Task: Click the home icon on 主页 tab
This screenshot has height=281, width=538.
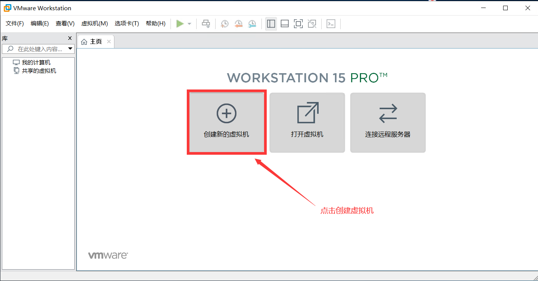Action: coord(84,42)
